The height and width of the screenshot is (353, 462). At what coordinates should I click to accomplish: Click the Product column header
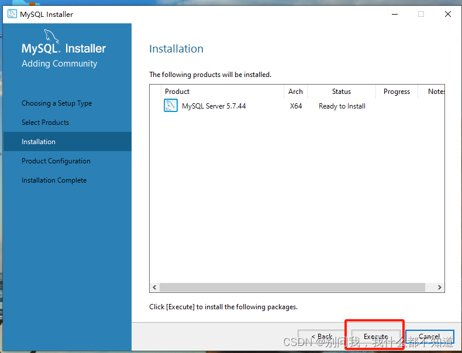(222, 92)
